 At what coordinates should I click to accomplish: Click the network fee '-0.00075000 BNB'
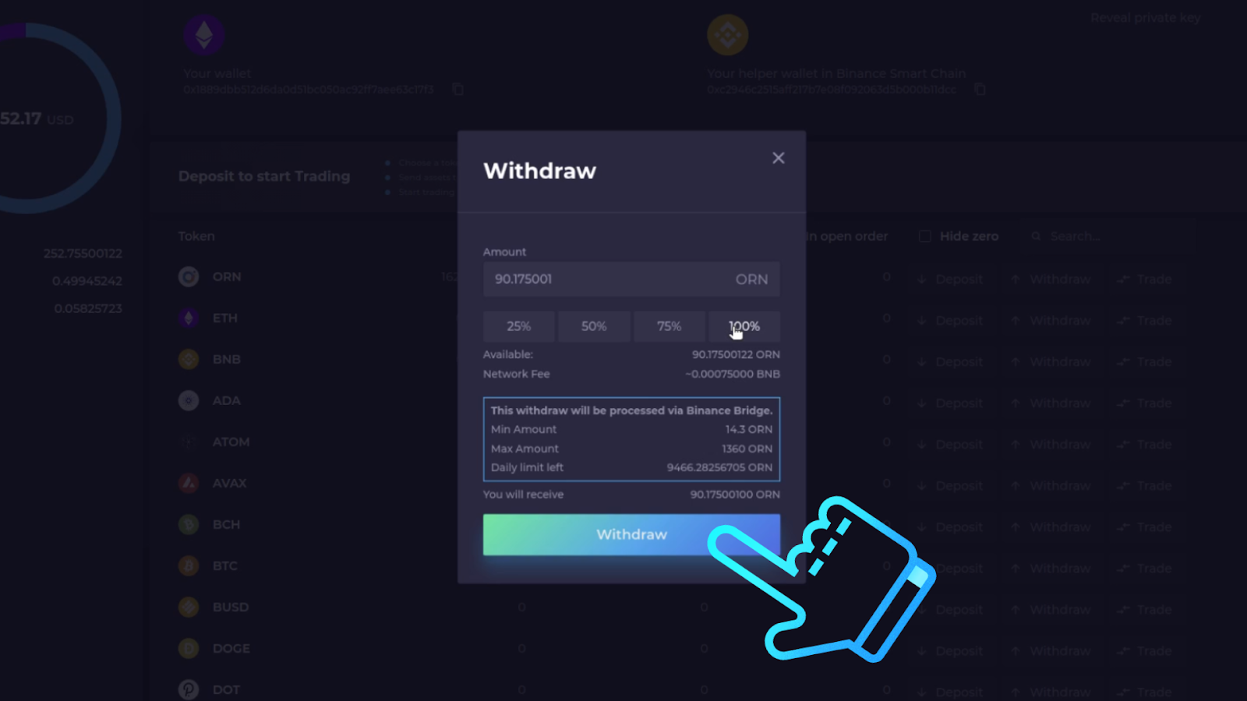tap(733, 374)
